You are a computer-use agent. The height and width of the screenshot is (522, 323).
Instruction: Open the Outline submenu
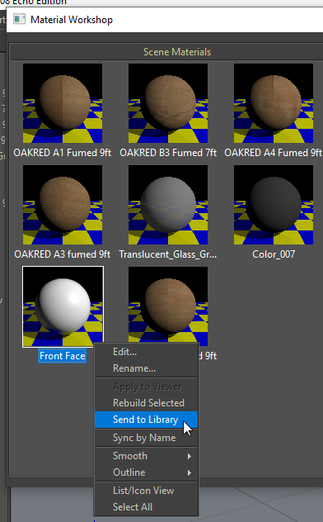tap(147, 472)
